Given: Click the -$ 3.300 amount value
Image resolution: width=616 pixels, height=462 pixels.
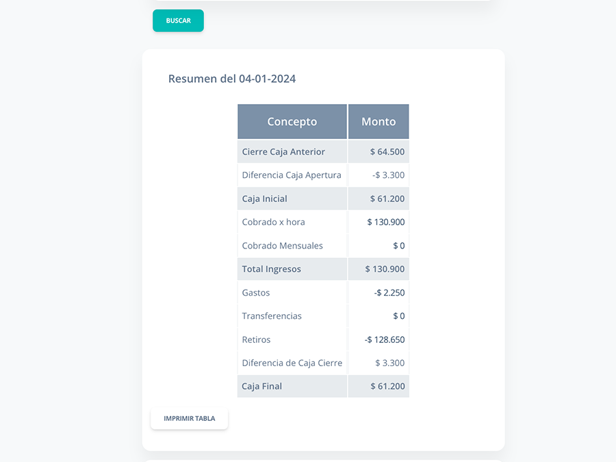Looking at the screenshot, I should click(x=388, y=175).
